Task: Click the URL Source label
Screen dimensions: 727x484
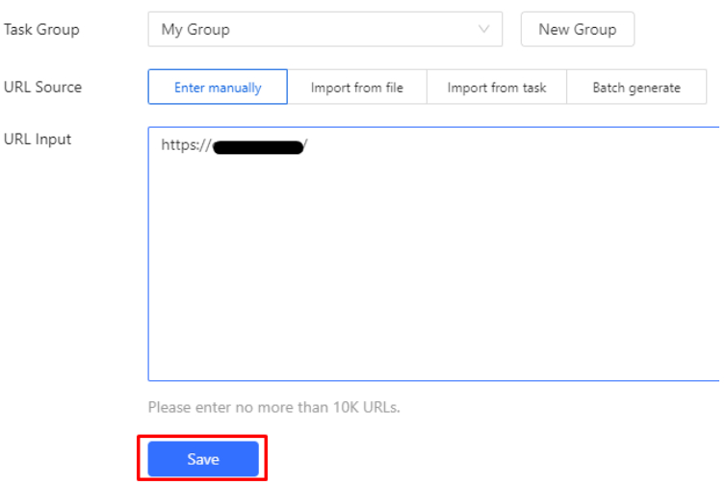Action: click(x=42, y=87)
